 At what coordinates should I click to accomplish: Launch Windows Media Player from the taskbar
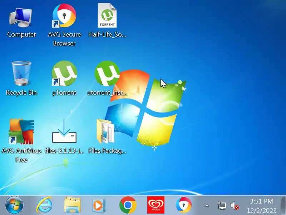(x=99, y=205)
